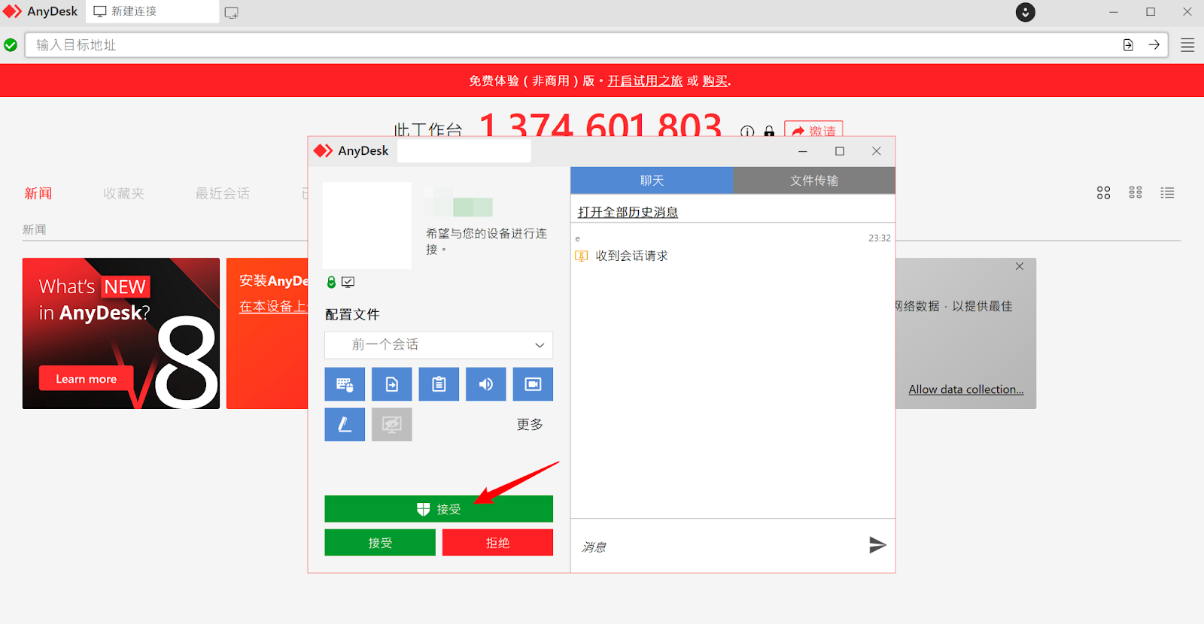
Task: Toggle greyed-out privacy screen permission
Action: [391, 425]
